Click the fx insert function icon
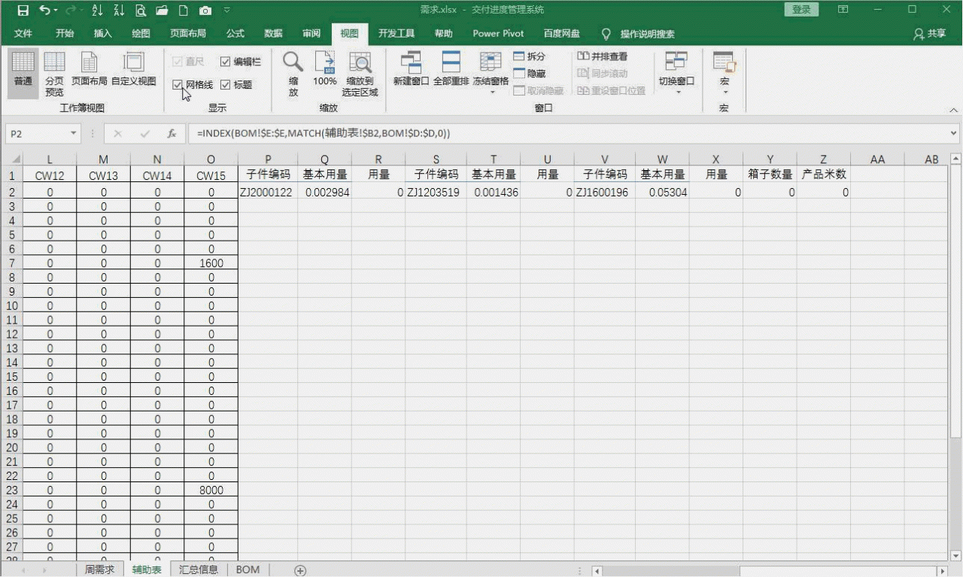The height and width of the screenshot is (577, 963). (x=172, y=133)
